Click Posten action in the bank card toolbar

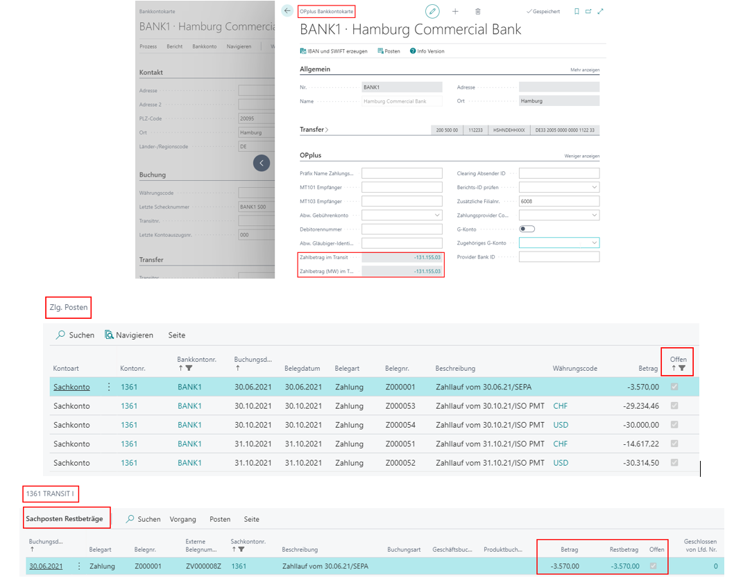pyautogui.click(x=389, y=51)
